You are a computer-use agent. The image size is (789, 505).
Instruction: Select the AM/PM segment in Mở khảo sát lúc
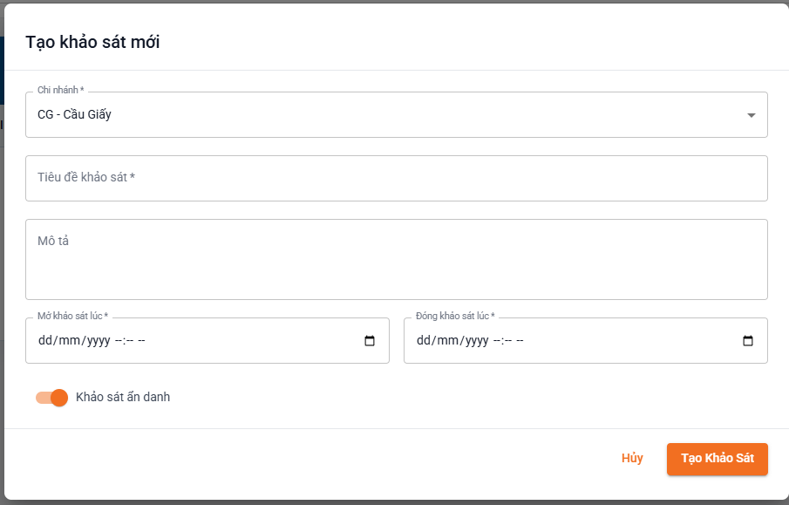[141, 341]
